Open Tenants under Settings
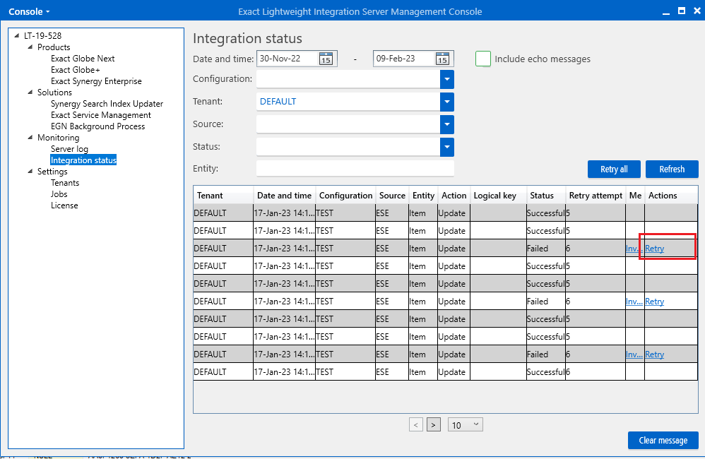The image size is (705, 459). 65,183
